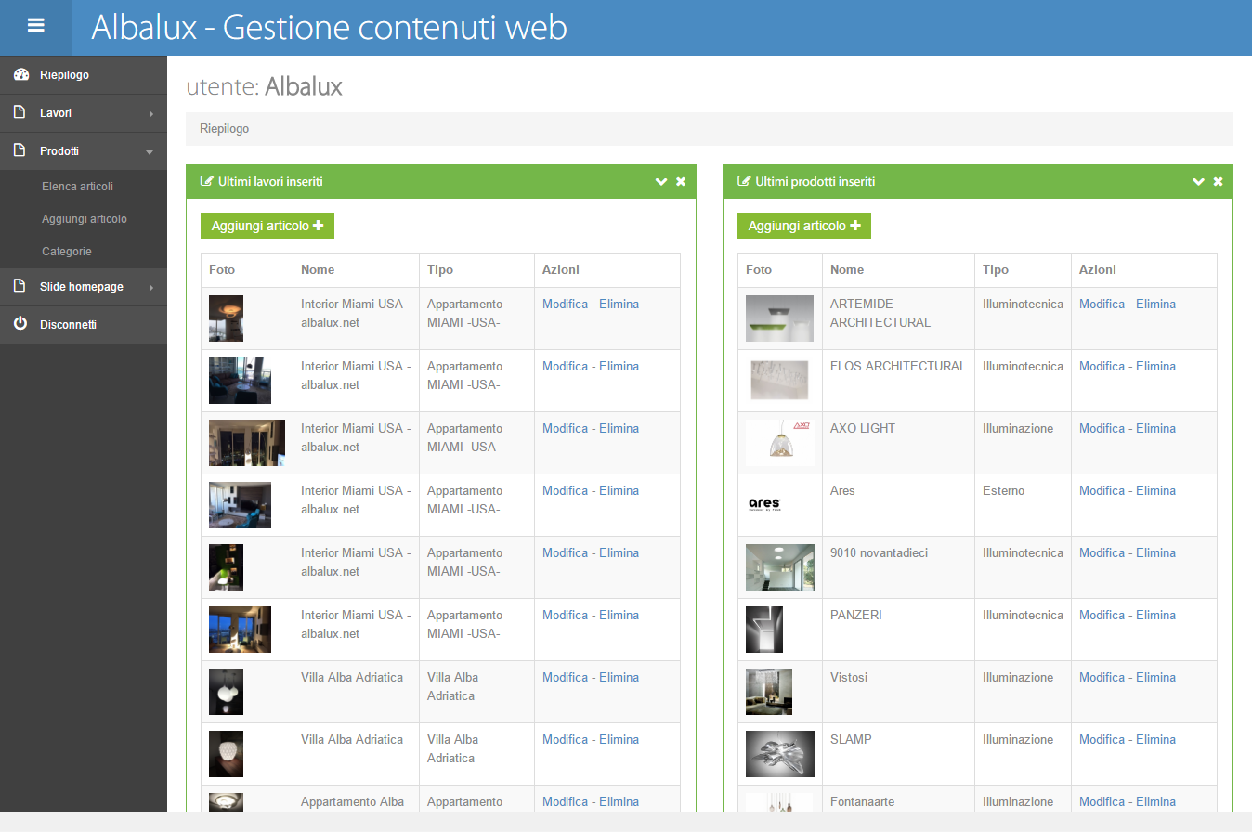Click the Vistosi product thumbnail
This screenshot has height=832, width=1252.
769,692
